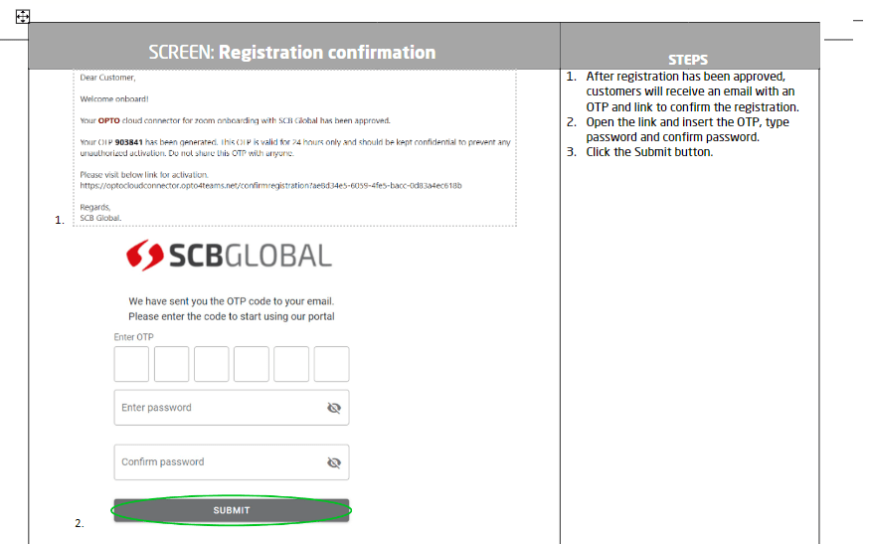
Task: Toggle visibility of Confirm password field
Action: [x=334, y=462]
